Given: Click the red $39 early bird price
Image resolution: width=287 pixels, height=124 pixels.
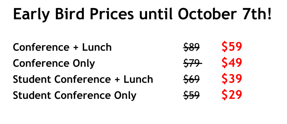Looking at the screenshot, I should [x=232, y=79].
